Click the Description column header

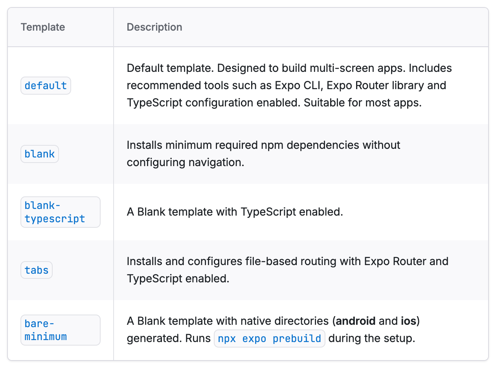click(154, 27)
